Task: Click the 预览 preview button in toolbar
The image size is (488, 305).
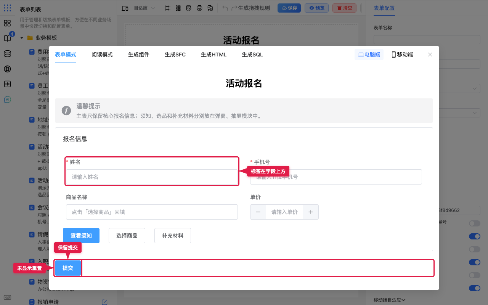Action: (x=317, y=8)
